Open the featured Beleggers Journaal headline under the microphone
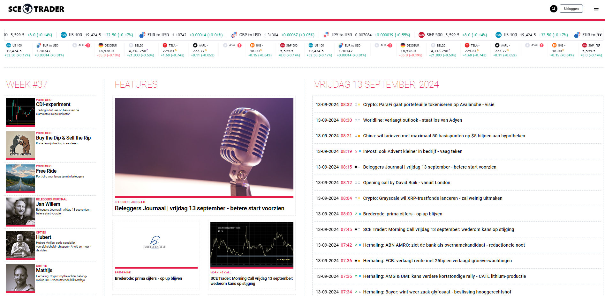Screen dimensions: 605x296 click(200, 208)
